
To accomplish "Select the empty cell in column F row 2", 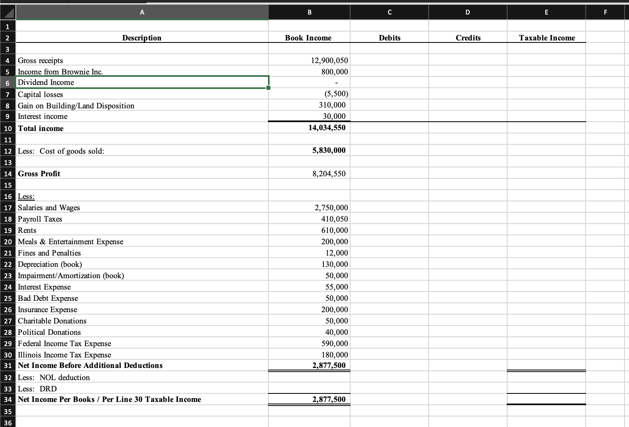I will pos(605,38).
